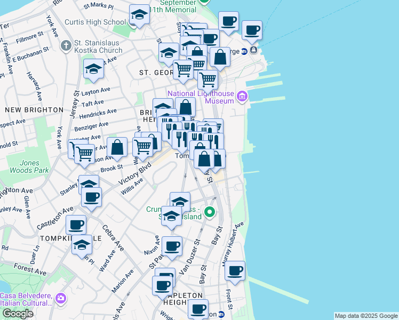Select the coffee cup marker near Front St

pos(235,271)
